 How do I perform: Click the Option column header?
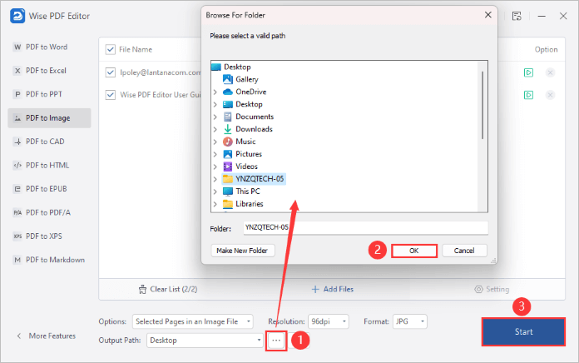coord(546,49)
